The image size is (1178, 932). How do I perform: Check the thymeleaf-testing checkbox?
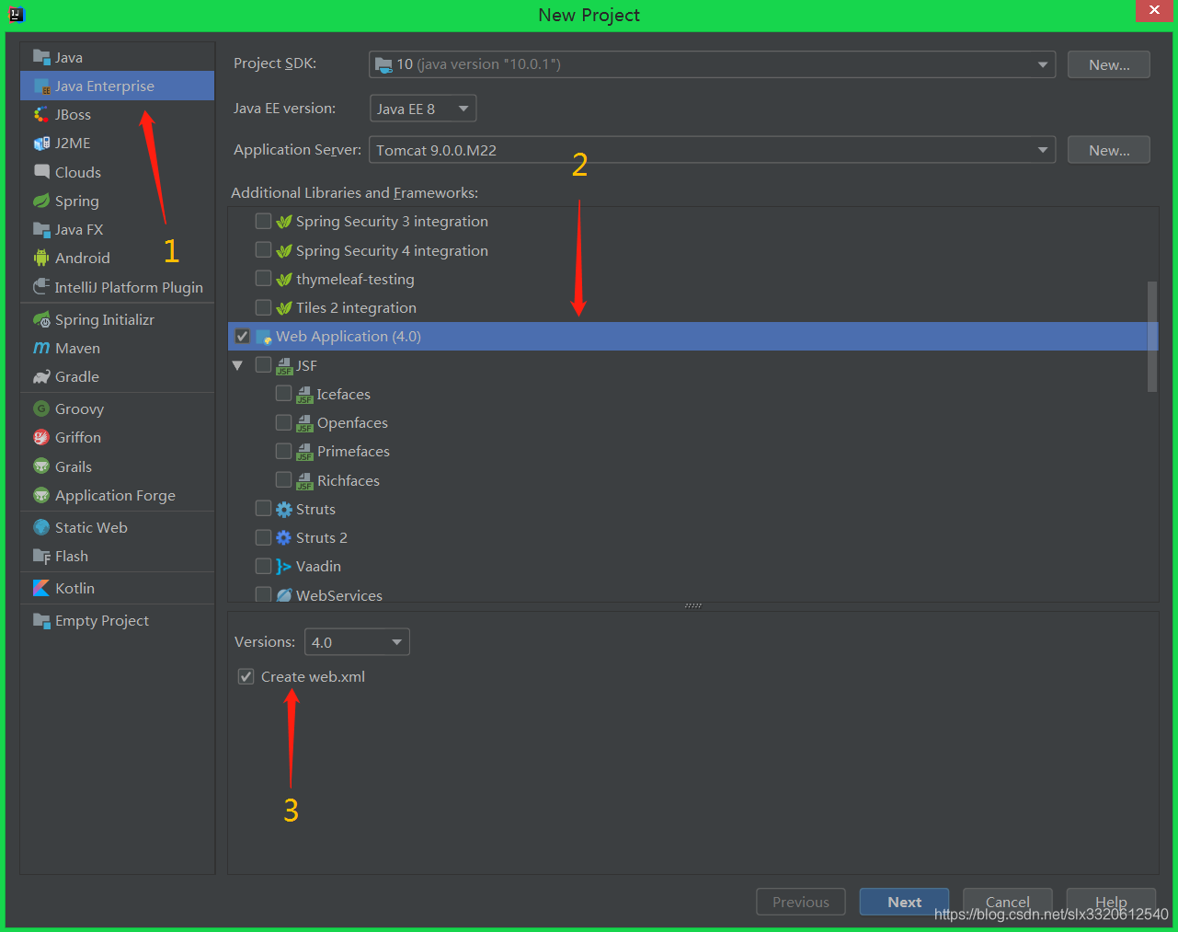263,279
